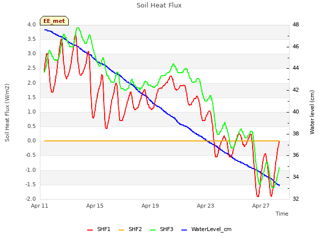Click the 40 right-axis tick label
The height and width of the screenshot is (239, 319).
click(x=296, y=112)
